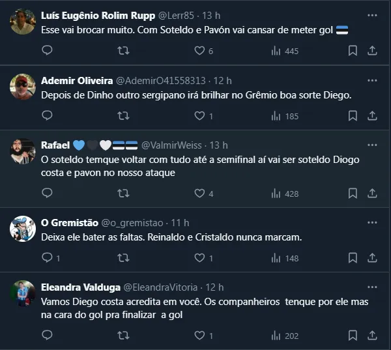Open Ademir Oliveira's profile name link
Image resolution: width=391 pixels, height=350 pixels.
point(76,80)
